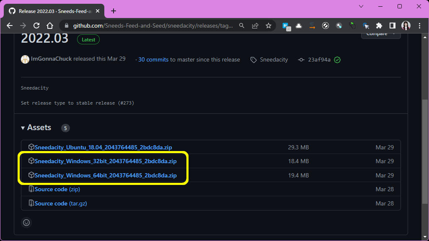
Task: Bookmark this page with the star icon
Action: (269, 26)
